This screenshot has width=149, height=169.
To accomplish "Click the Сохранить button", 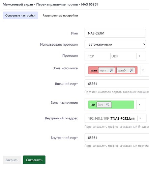I will [x=34, y=160].
